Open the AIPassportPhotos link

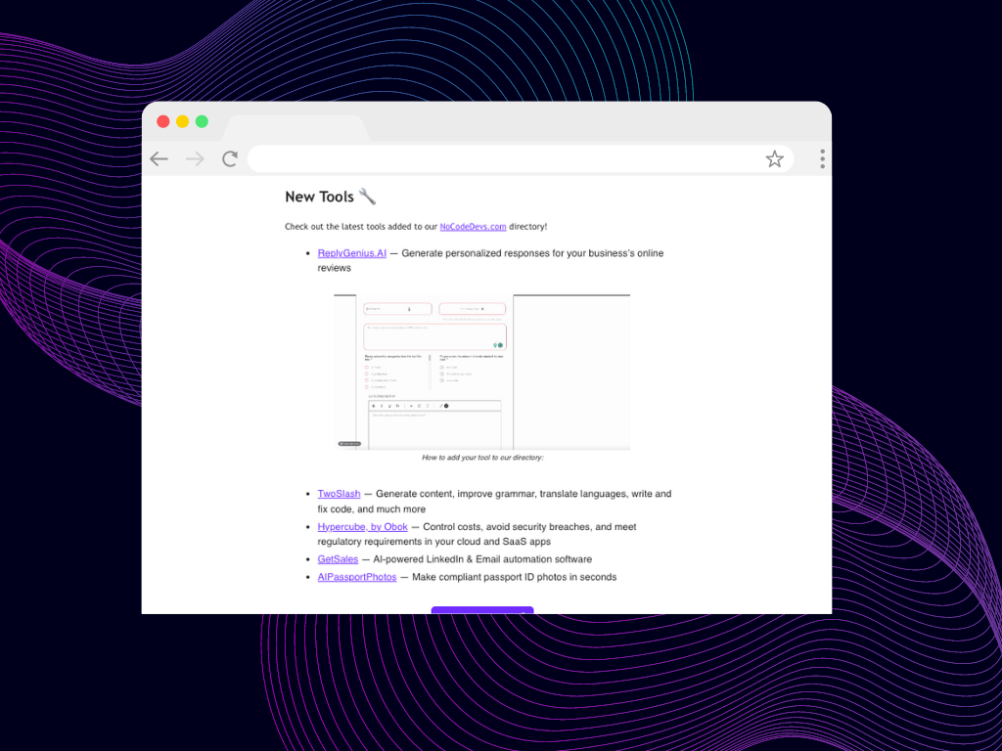coord(356,577)
